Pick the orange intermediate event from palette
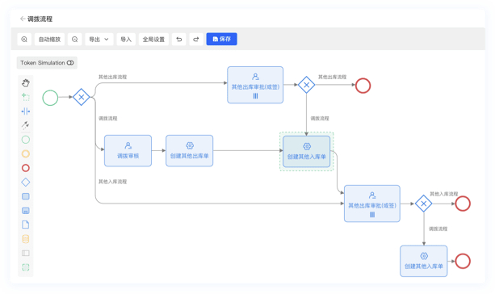The image size is (495, 294). [26, 153]
